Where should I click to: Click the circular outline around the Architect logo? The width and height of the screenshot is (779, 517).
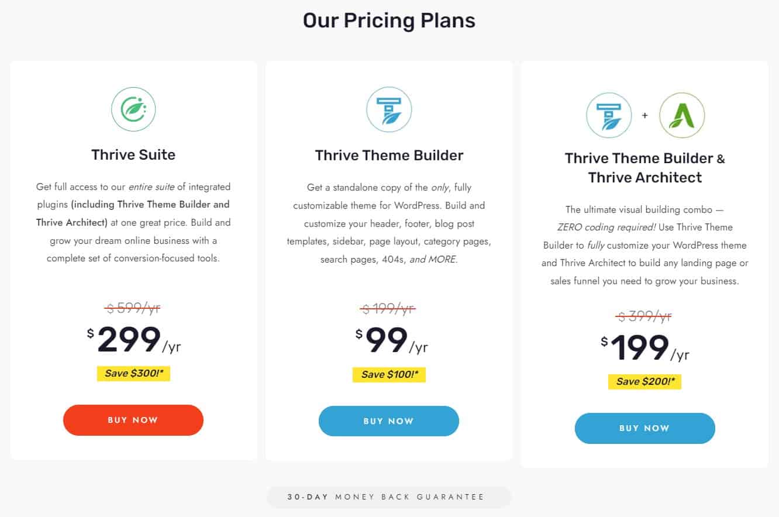tap(682, 115)
